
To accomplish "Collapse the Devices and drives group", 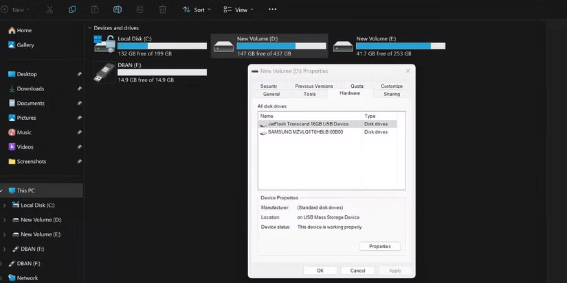I will point(89,27).
